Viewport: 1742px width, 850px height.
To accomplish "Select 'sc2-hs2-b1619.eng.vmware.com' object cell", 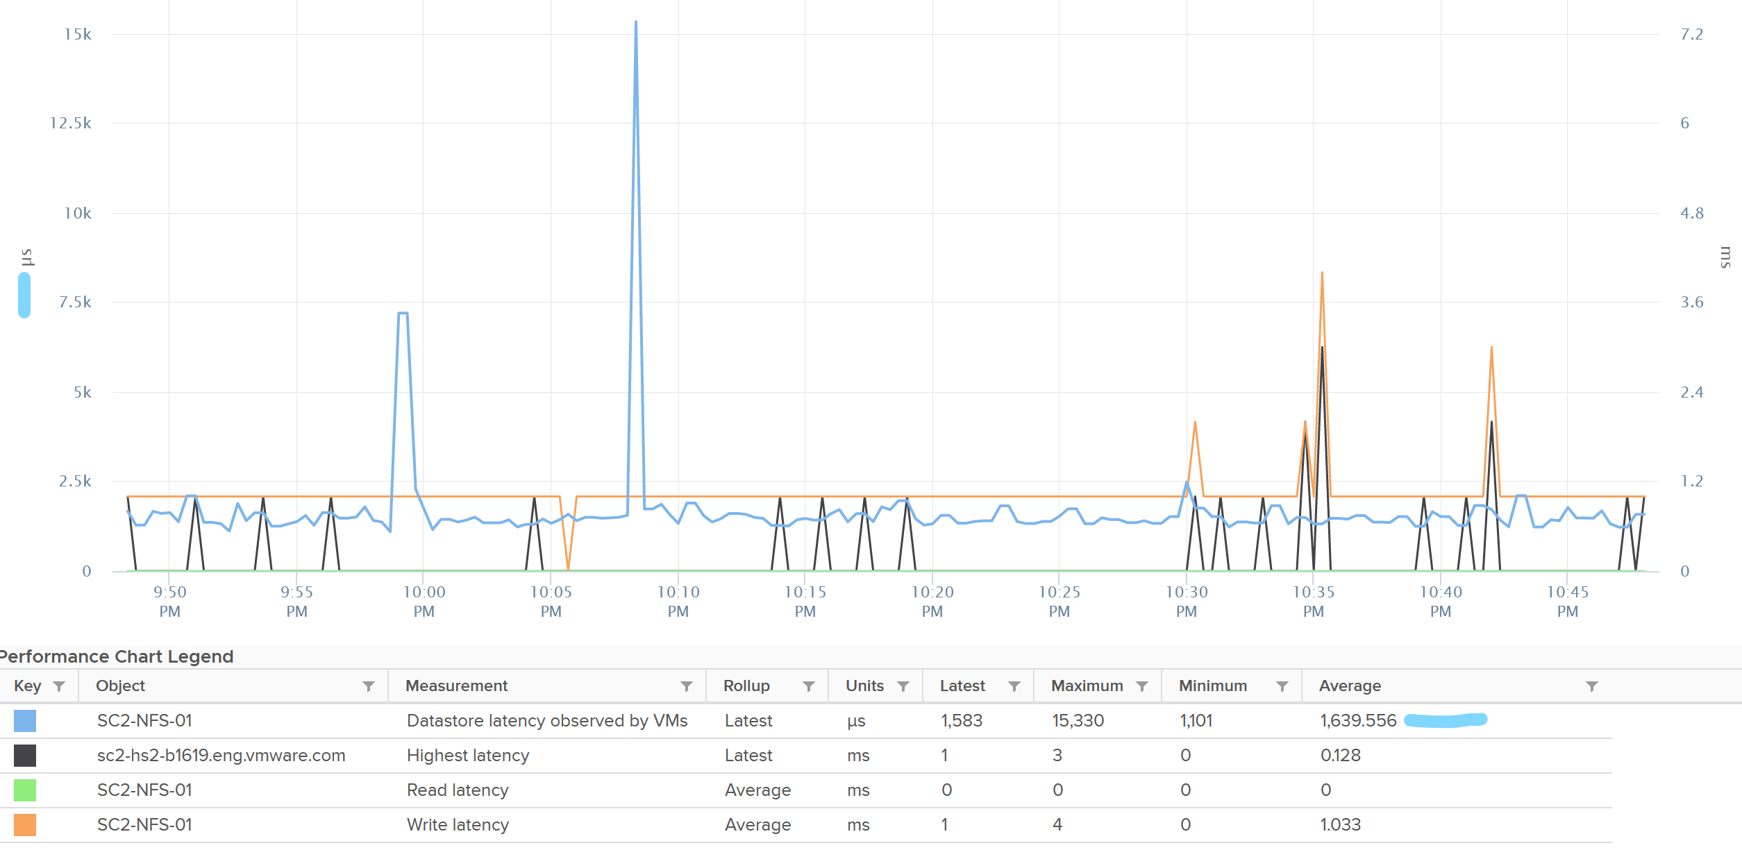I will pyautogui.click(x=221, y=756).
